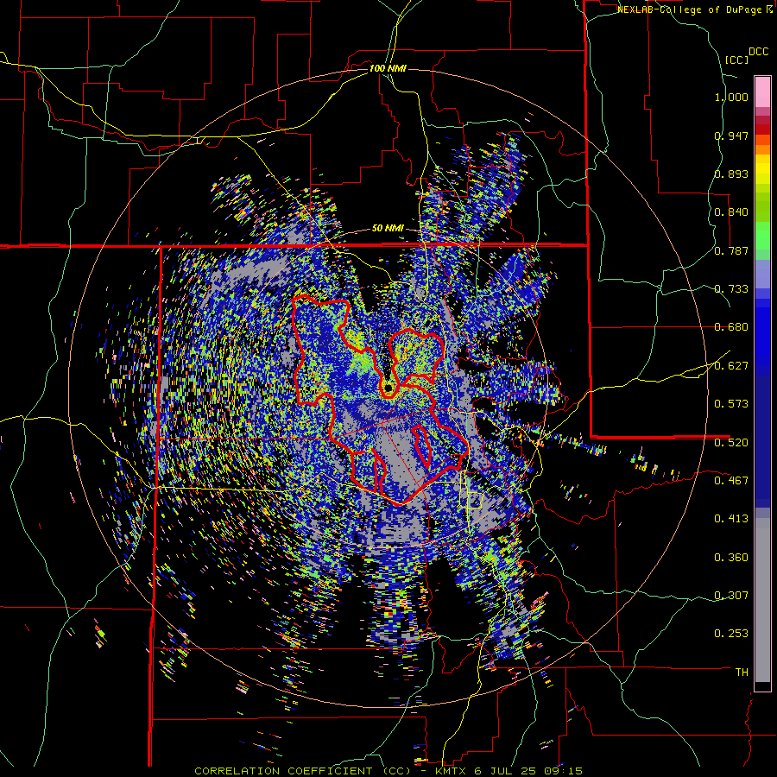Click the 0.840 legend value
The height and width of the screenshot is (777, 777).
[731, 212]
